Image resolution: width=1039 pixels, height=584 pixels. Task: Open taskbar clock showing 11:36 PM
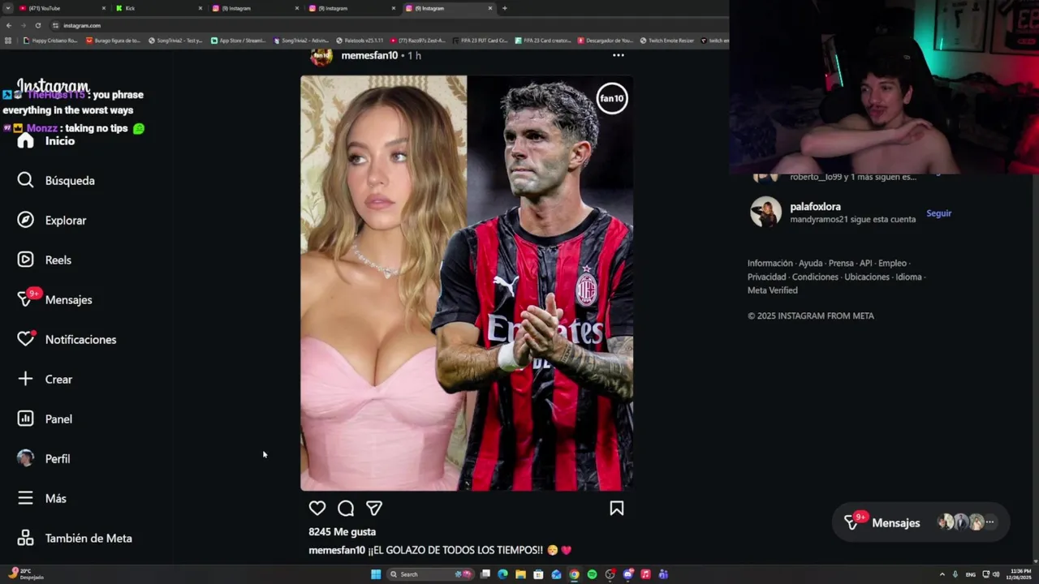(1020, 574)
